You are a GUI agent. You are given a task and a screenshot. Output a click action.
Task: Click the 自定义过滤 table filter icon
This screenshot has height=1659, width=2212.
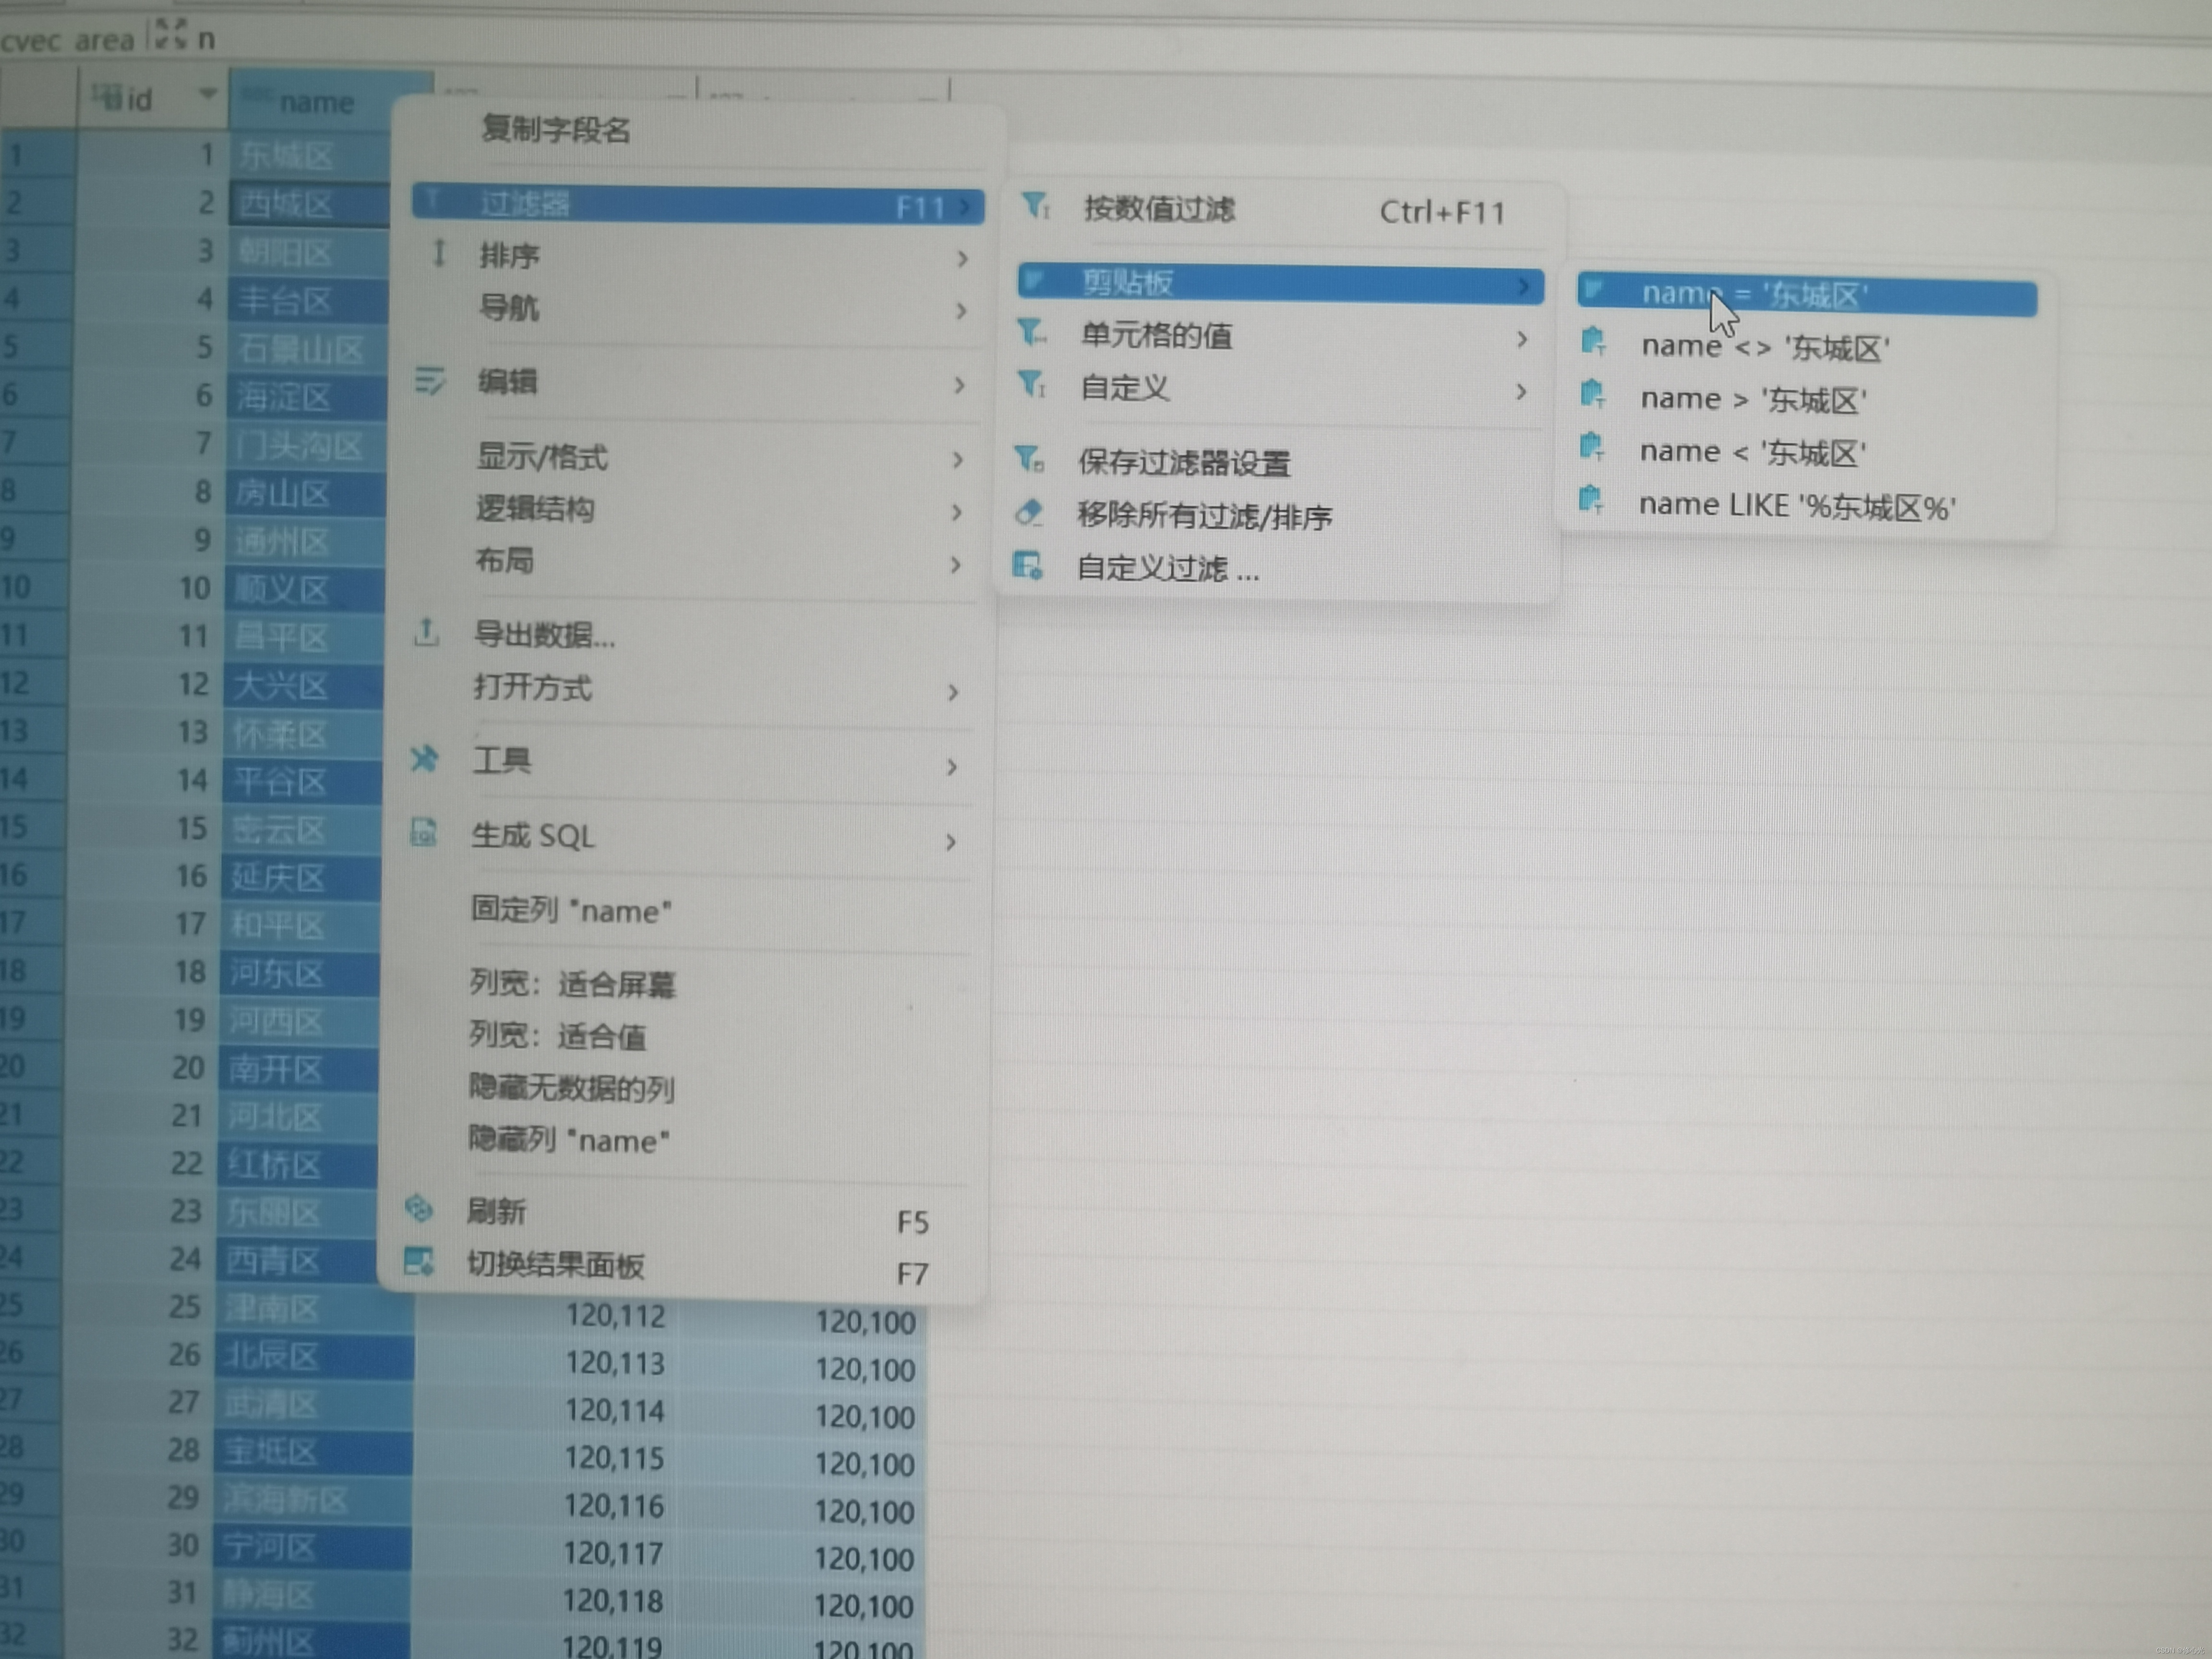1027,566
